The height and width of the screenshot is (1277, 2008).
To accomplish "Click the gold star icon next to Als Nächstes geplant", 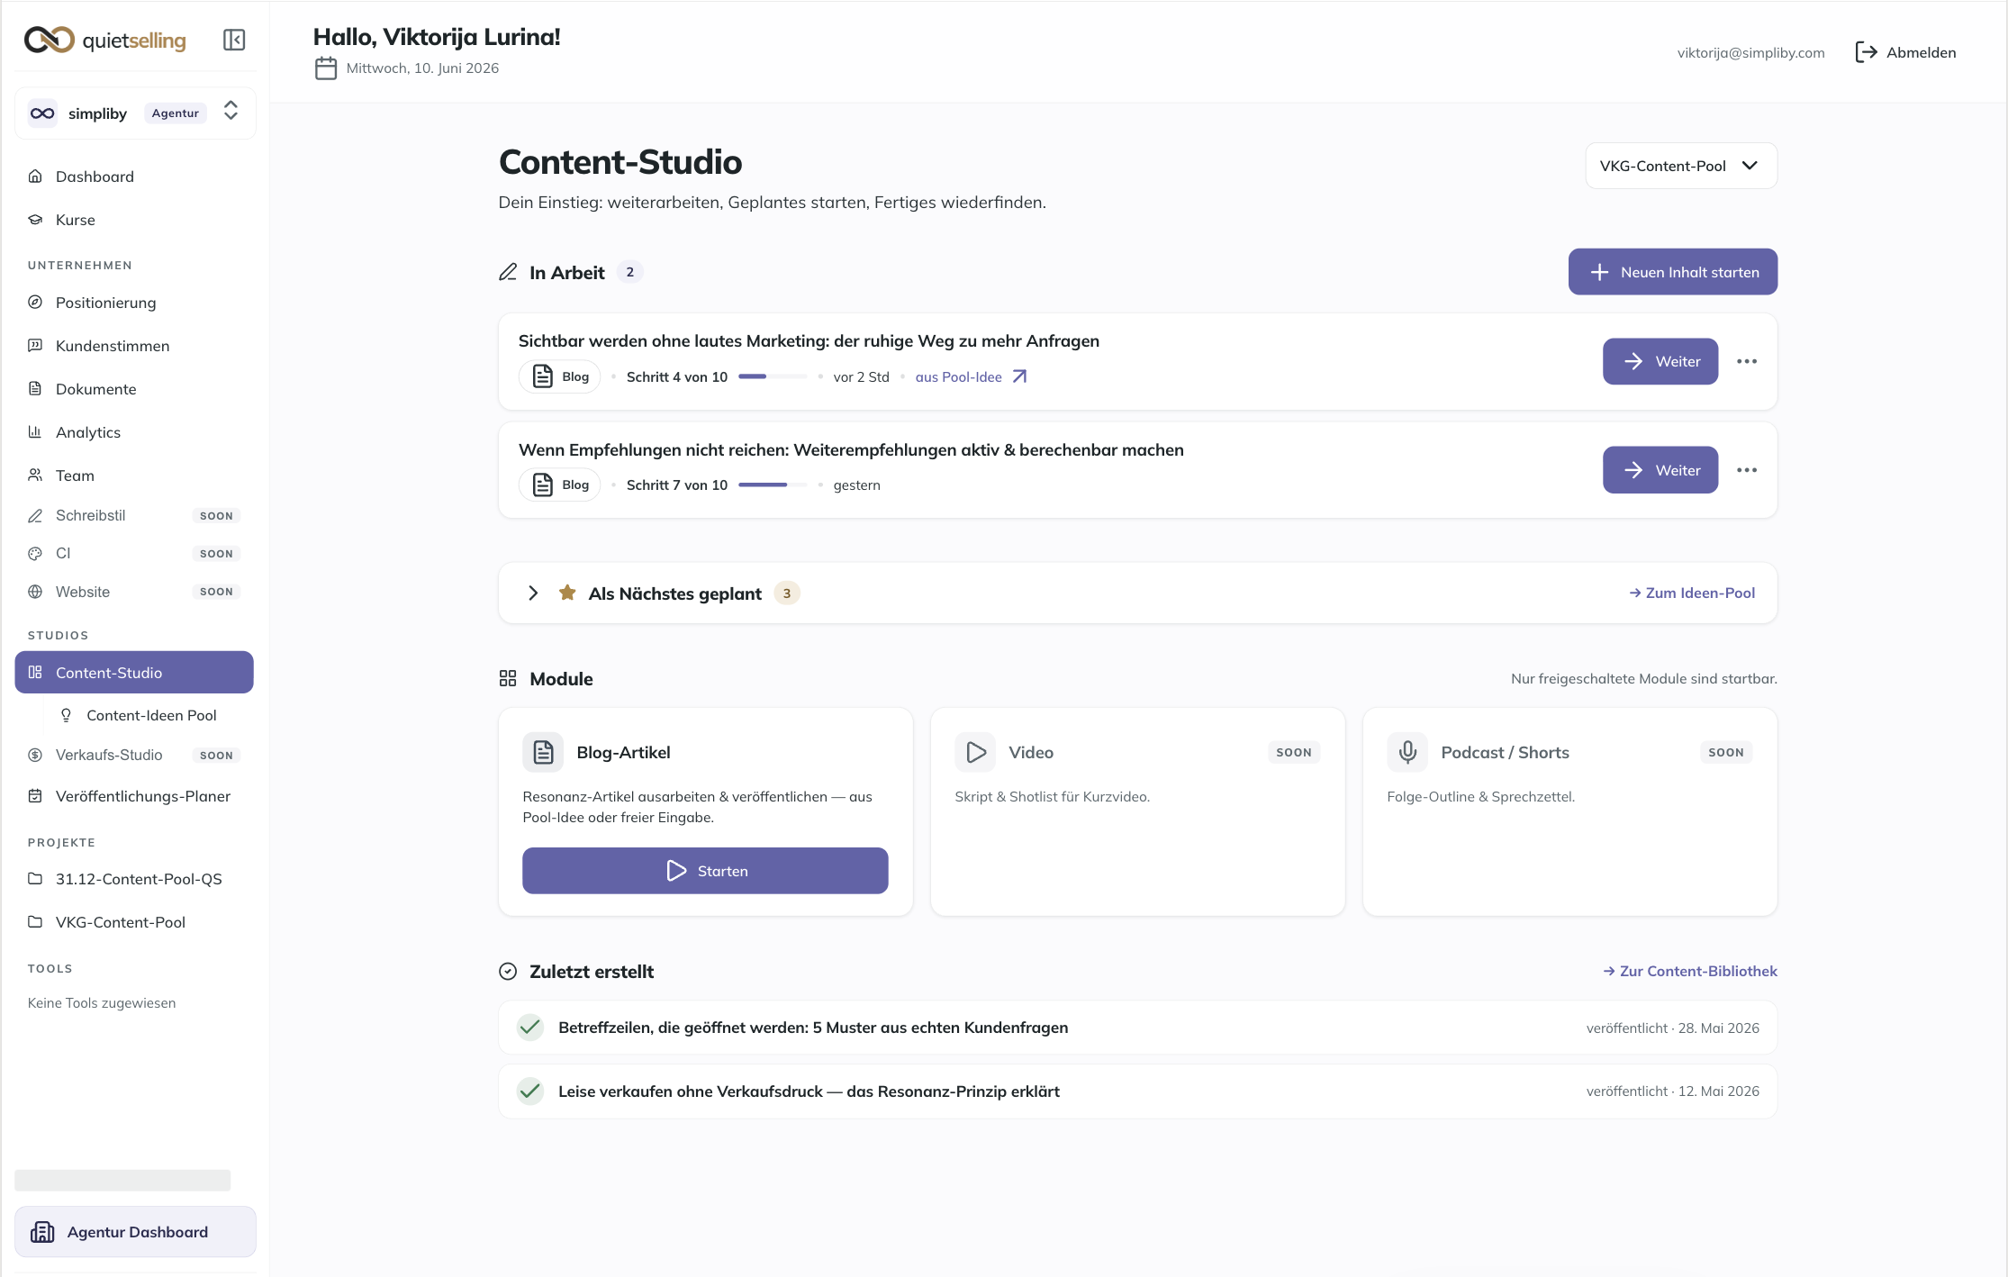I will (567, 593).
